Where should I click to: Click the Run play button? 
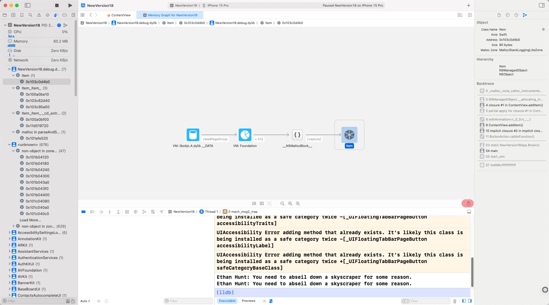click(x=70, y=5)
